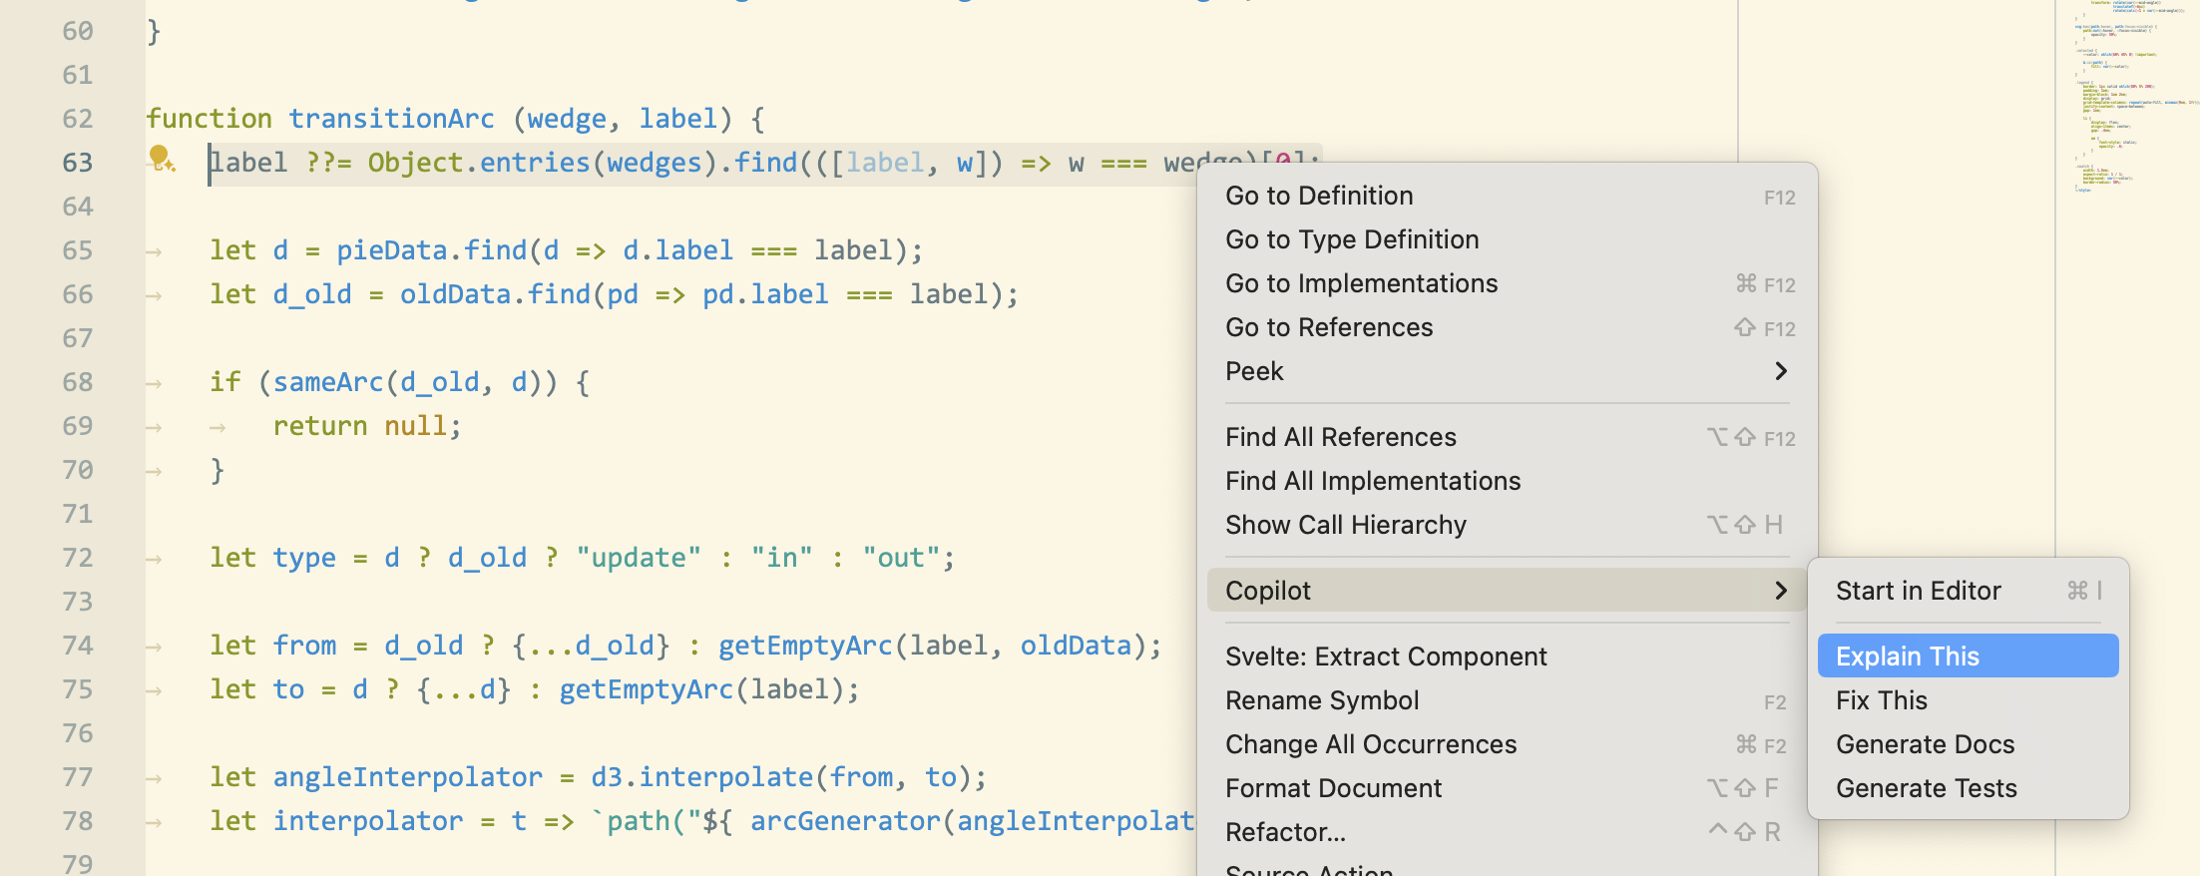Click Start in Editor in Copilot submenu
This screenshot has width=2200, height=876.
pyautogui.click(x=1918, y=591)
